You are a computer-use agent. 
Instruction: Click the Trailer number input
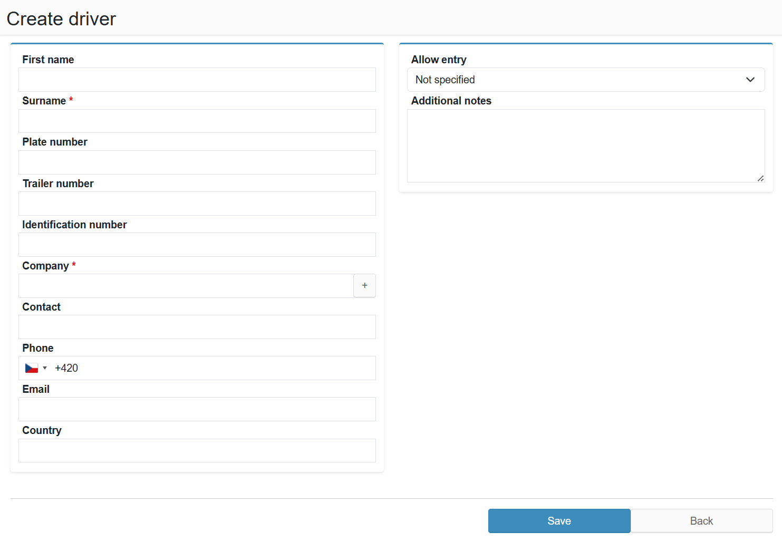pyautogui.click(x=197, y=204)
